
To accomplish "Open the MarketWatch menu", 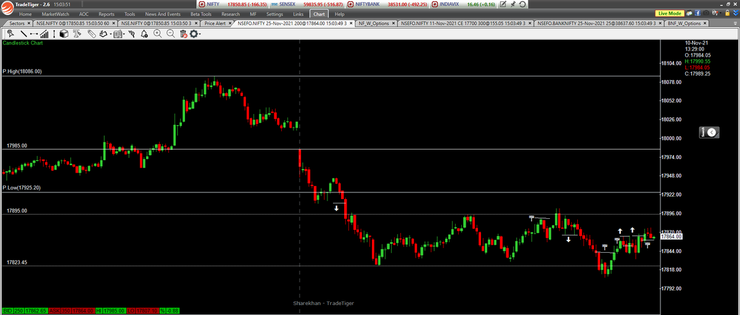I will pyautogui.click(x=55, y=14).
